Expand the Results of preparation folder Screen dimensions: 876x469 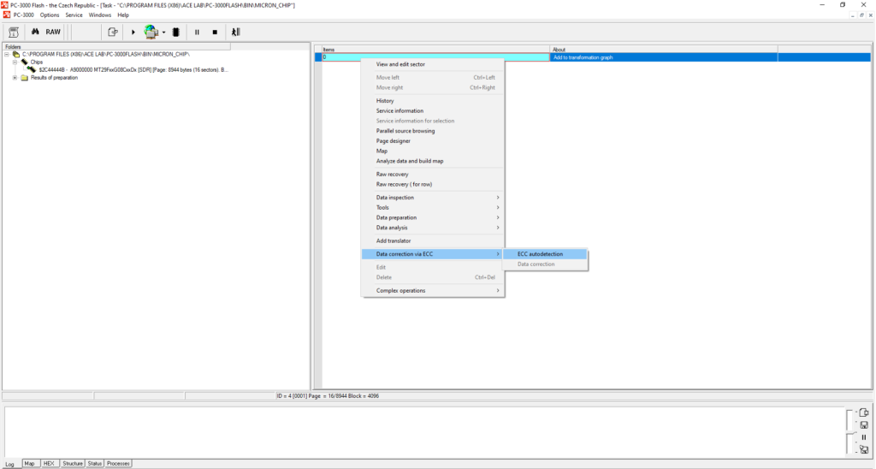pyautogui.click(x=15, y=78)
